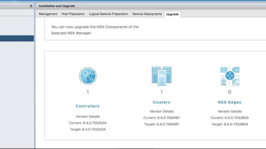Click Version Details under NSX Edges
The image size is (266, 149).
pos(229,111)
